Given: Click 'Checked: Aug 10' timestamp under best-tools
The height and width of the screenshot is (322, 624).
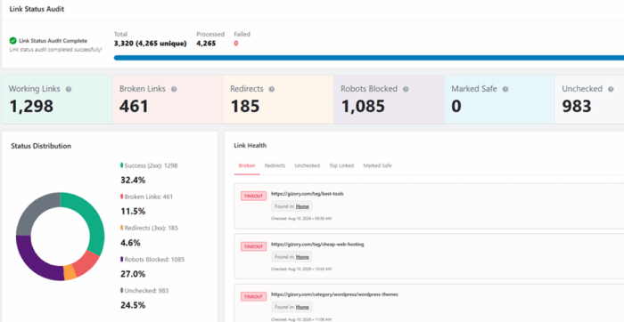Looking at the screenshot, I should [x=301, y=219].
